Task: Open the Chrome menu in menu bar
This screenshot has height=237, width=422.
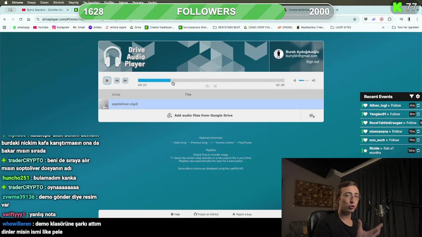Action: tap(17, 2)
